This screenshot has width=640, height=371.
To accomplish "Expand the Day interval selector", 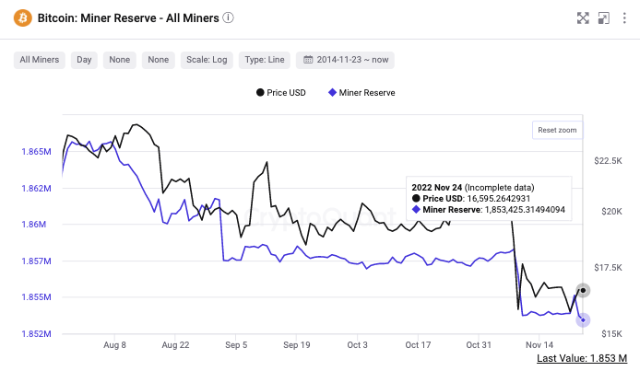I will [84, 60].
